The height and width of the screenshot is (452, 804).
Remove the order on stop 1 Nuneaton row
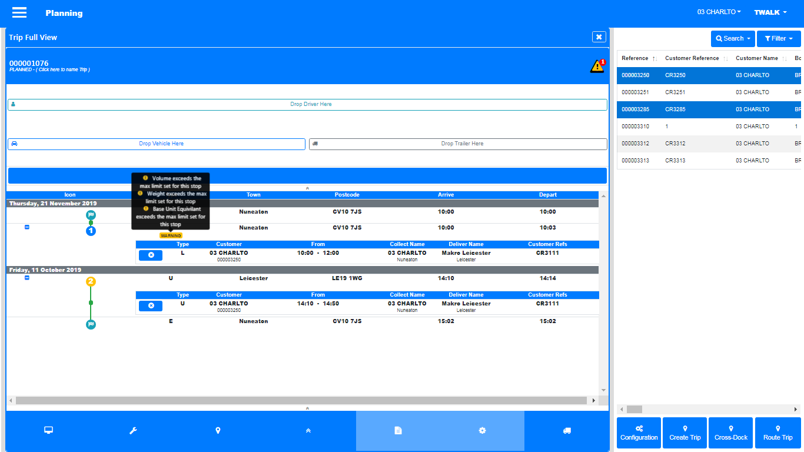151,255
